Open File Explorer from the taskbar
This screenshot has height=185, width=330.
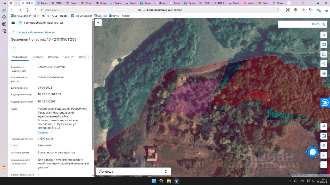tap(169, 181)
